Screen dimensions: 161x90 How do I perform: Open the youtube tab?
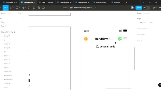pos(117,2)
